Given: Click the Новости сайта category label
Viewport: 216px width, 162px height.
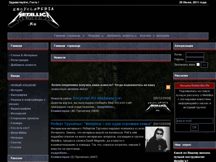Looking at the screenshot, I should (x=61, y=98).
